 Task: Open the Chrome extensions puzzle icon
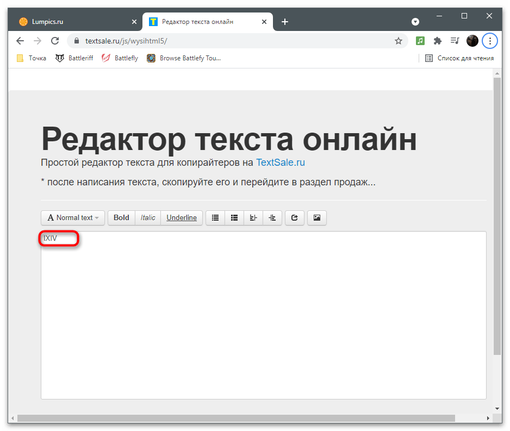(437, 41)
